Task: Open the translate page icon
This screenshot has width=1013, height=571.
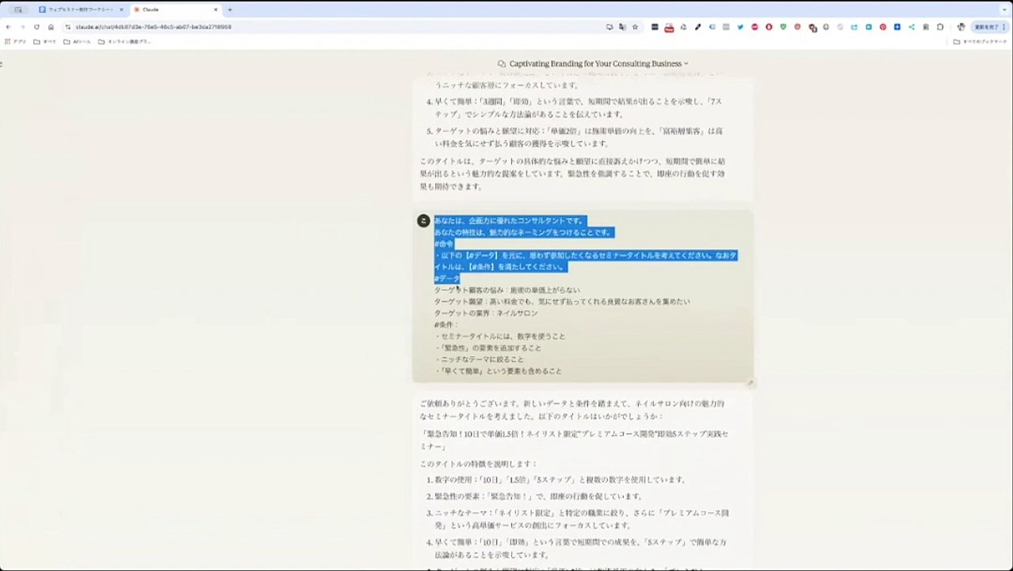Action: pos(622,27)
